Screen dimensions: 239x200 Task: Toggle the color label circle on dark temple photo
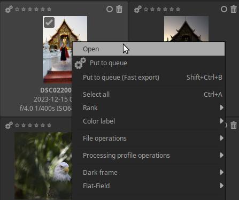pos(224,9)
